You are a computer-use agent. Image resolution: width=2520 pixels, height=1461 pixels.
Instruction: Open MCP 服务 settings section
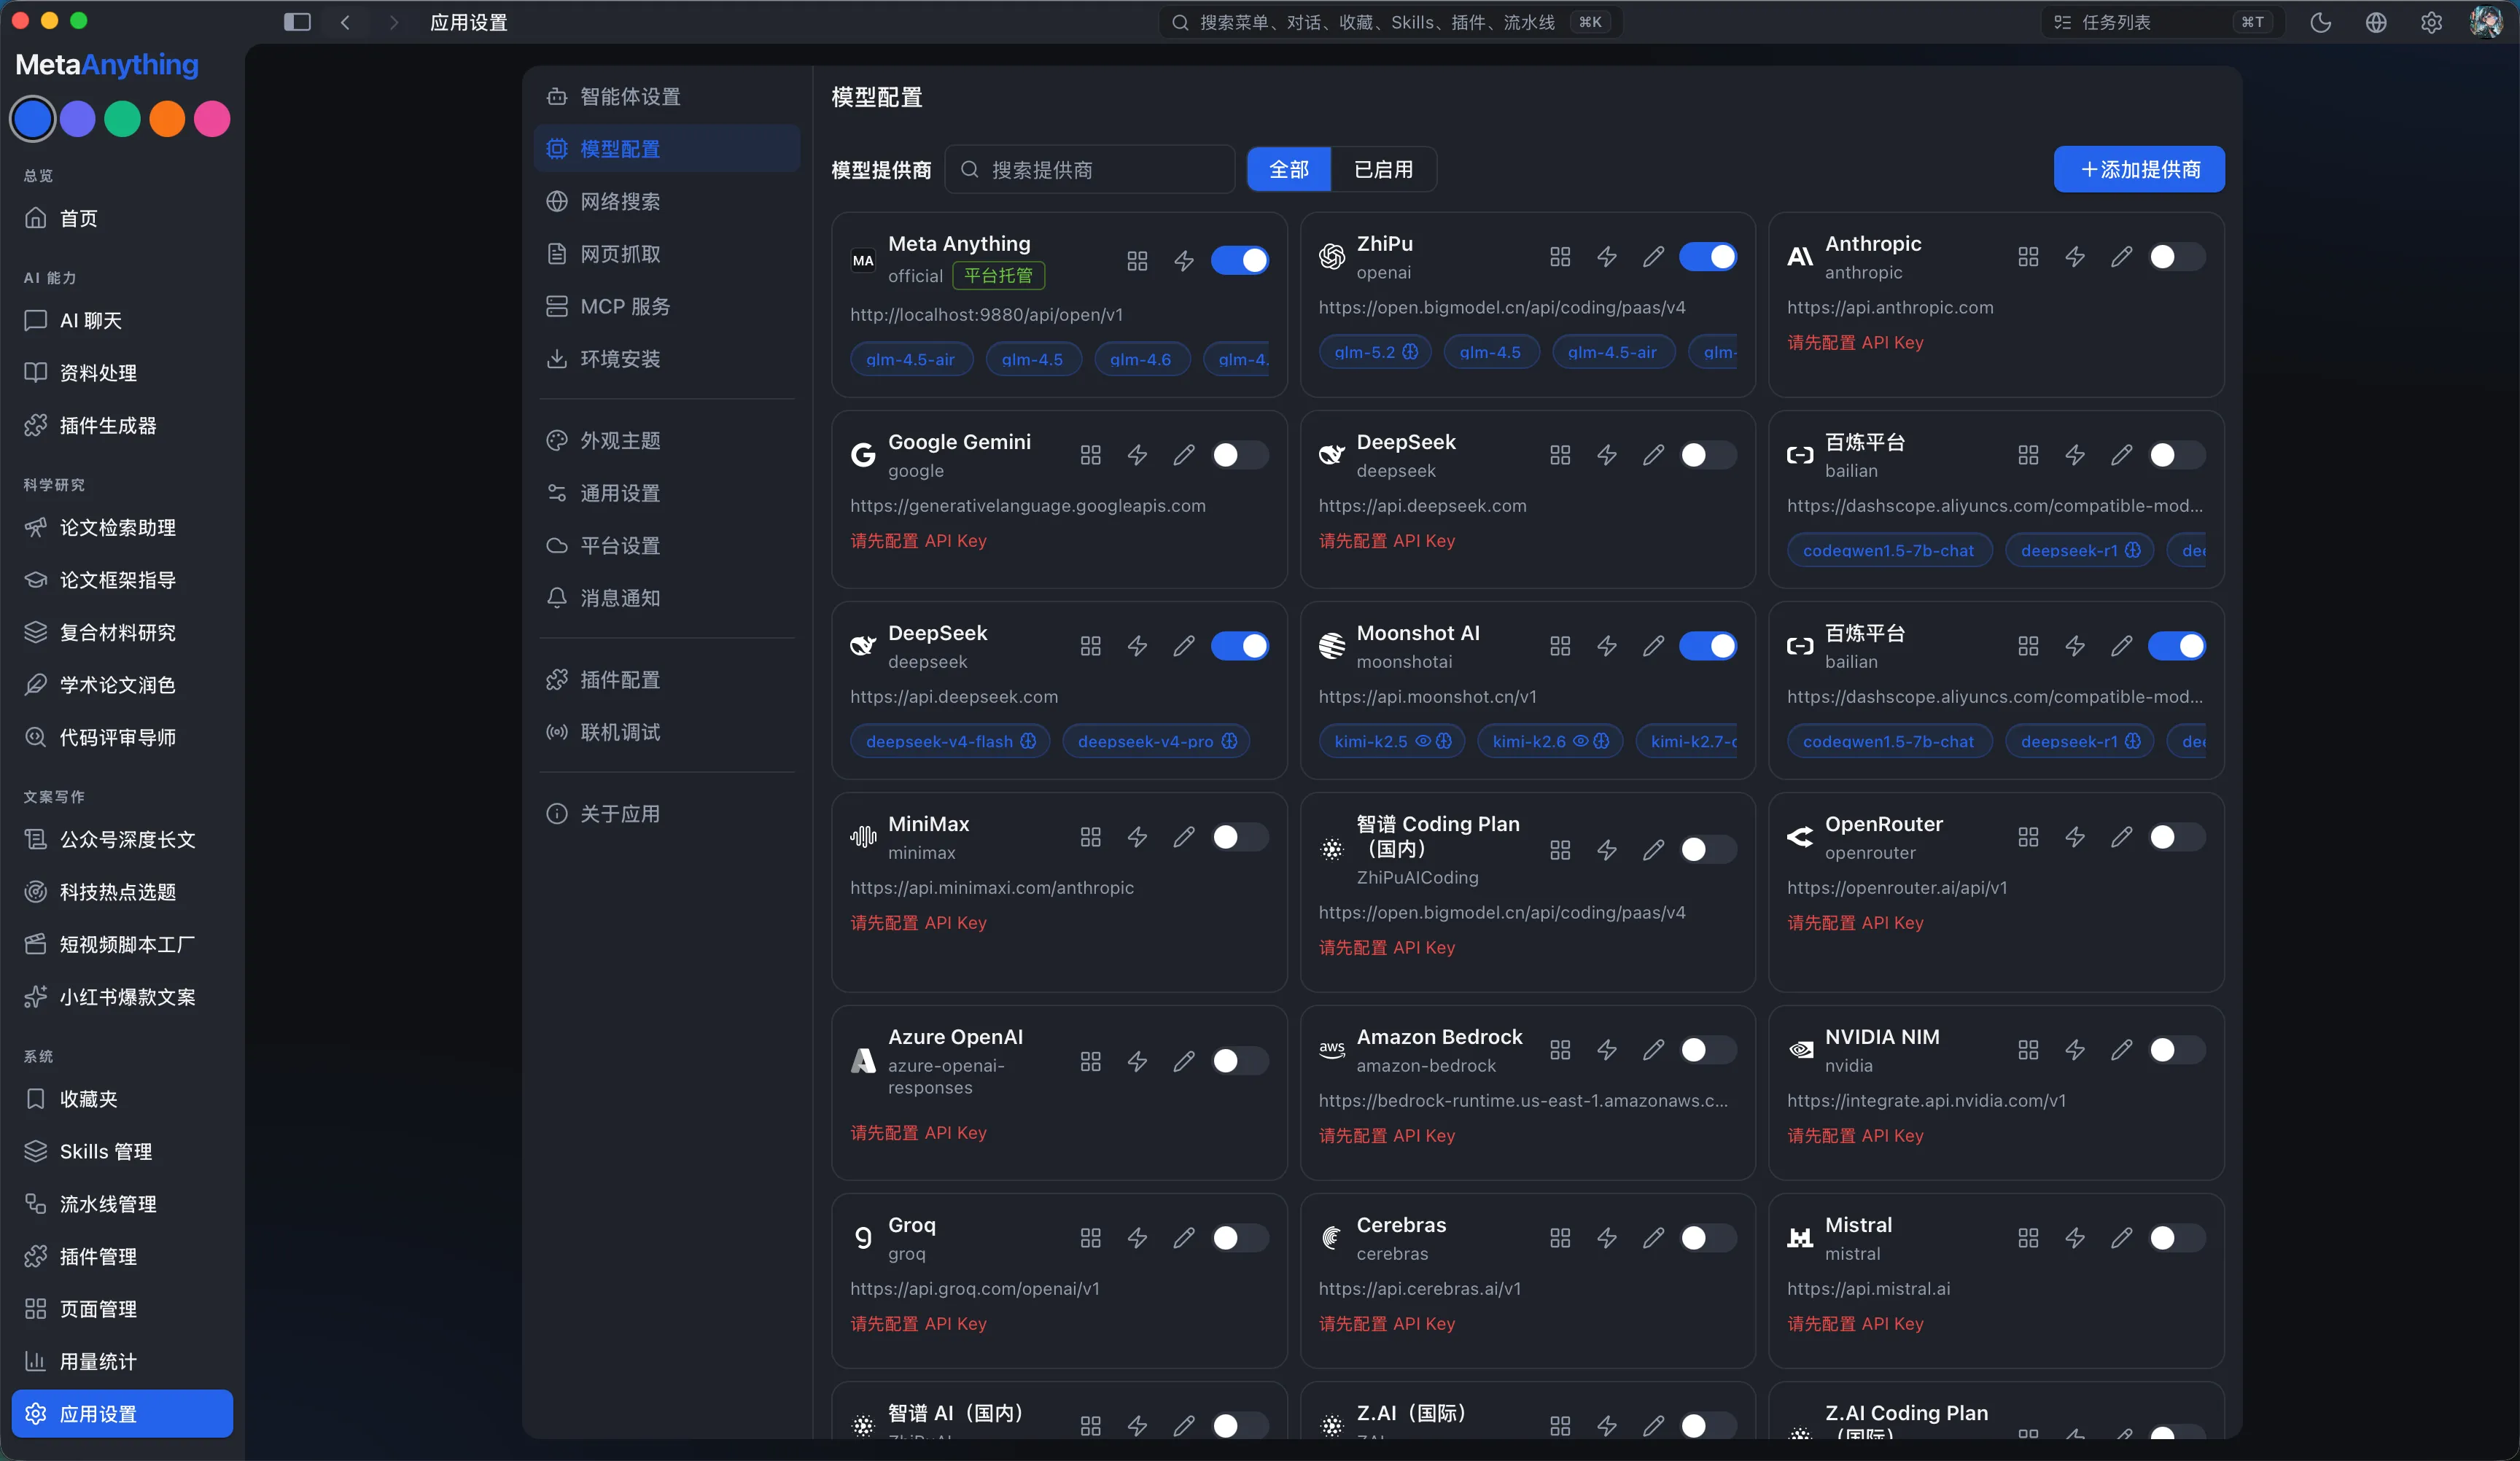coord(667,306)
